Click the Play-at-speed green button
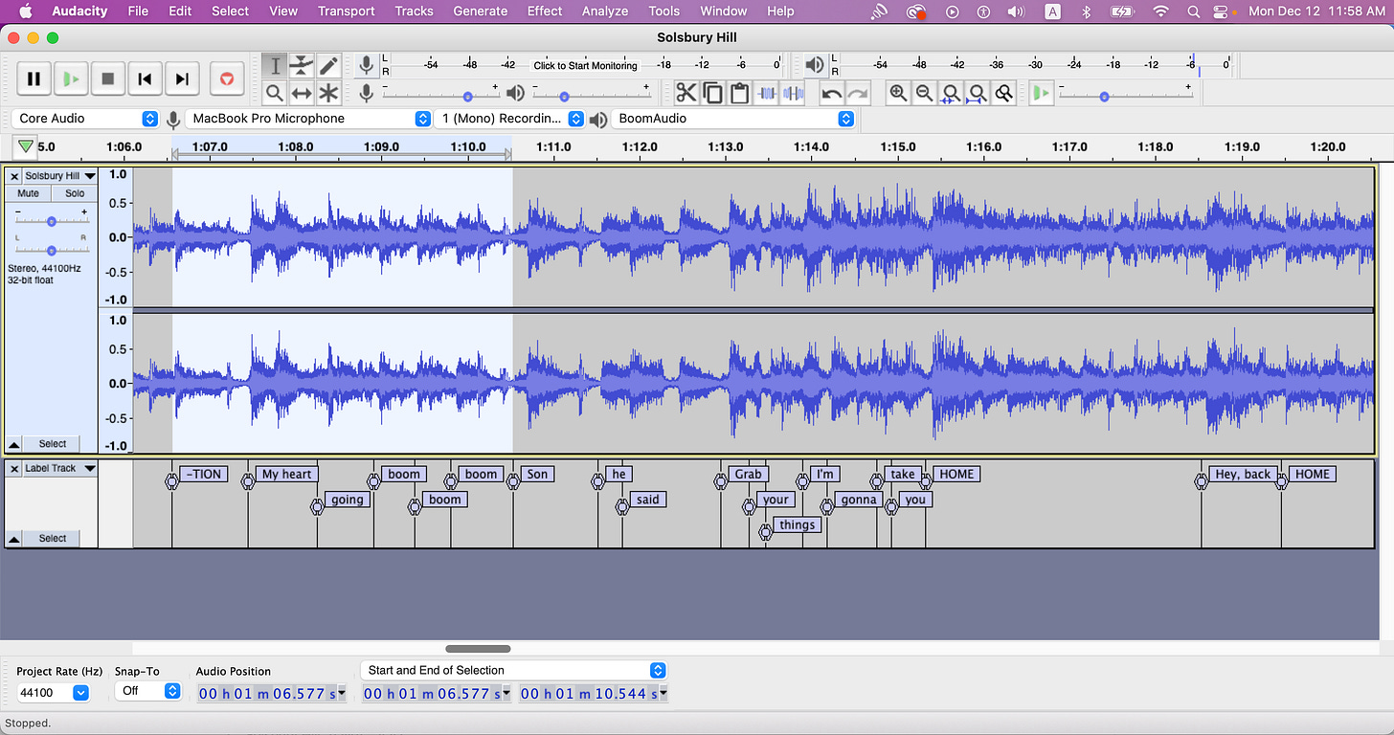1394x735 pixels. point(1041,93)
